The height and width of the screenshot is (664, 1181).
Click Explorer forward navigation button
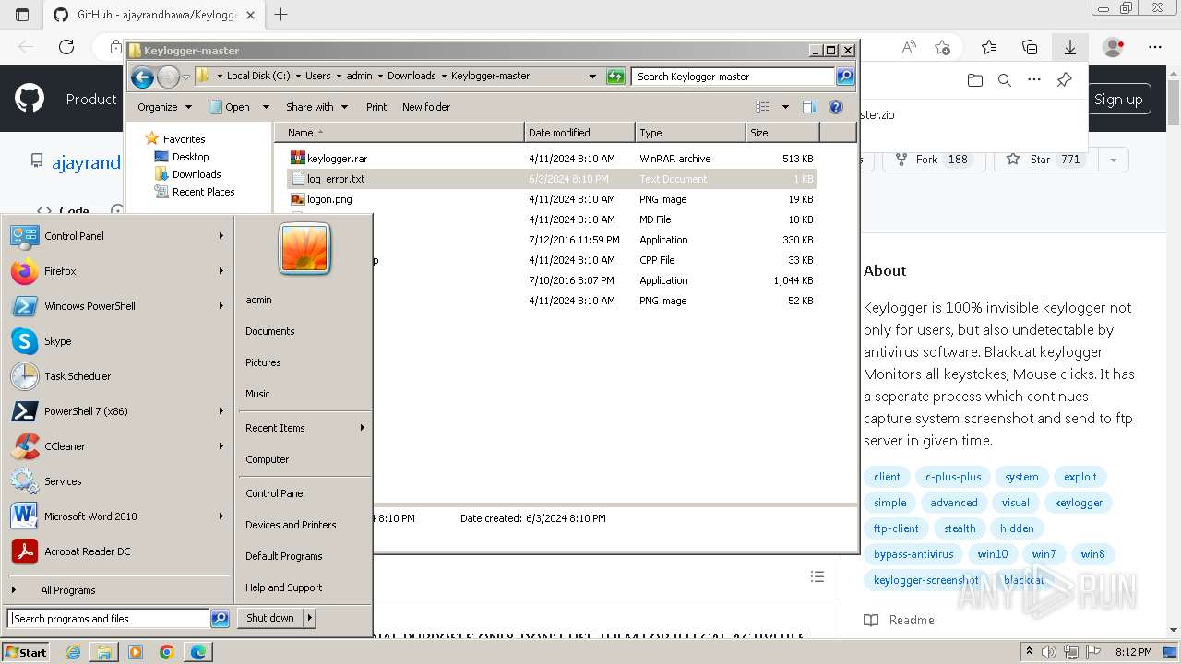click(168, 77)
